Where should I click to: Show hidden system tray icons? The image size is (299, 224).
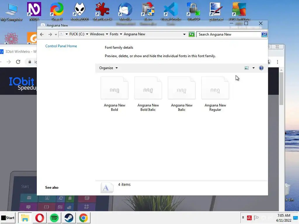(x=243, y=218)
